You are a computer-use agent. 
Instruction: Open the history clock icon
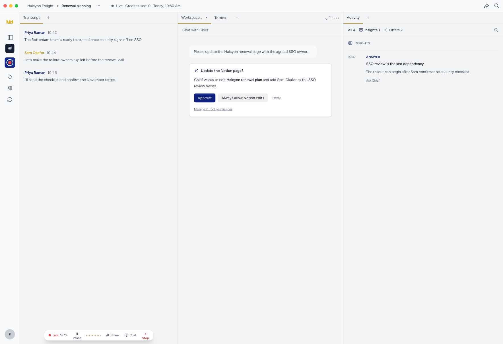tap(10, 100)
